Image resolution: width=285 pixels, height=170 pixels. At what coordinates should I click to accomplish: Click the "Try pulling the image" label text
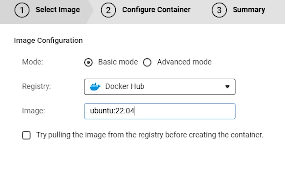149,135
